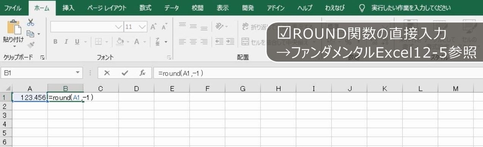
Task: Open the Copy dropdown arrow
Action: [39, 34]
